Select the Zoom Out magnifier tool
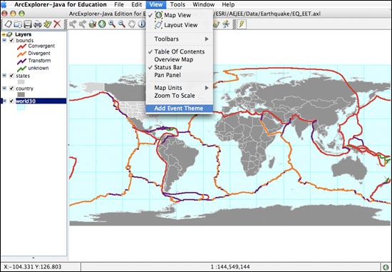The height and width of the screenshot is (272, 392). [x=122, y=24]
